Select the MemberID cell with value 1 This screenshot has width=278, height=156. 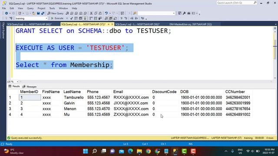30,97
